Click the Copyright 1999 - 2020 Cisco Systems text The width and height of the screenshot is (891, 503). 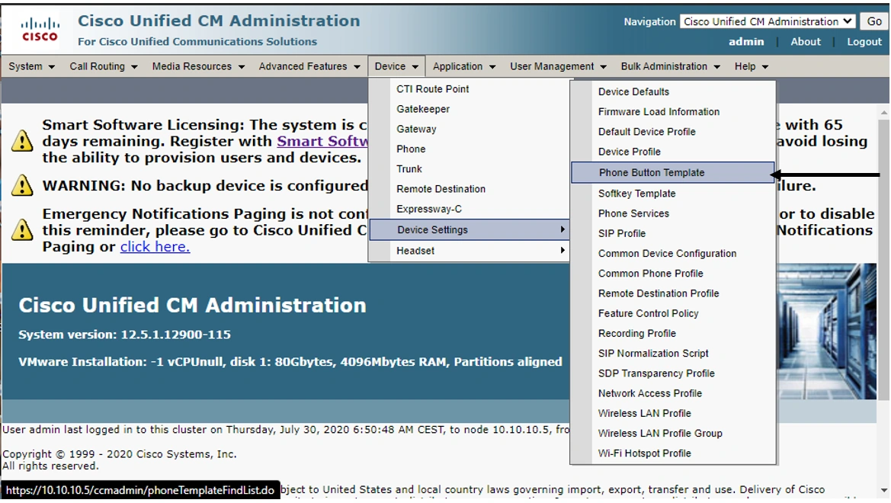(120, 454)
